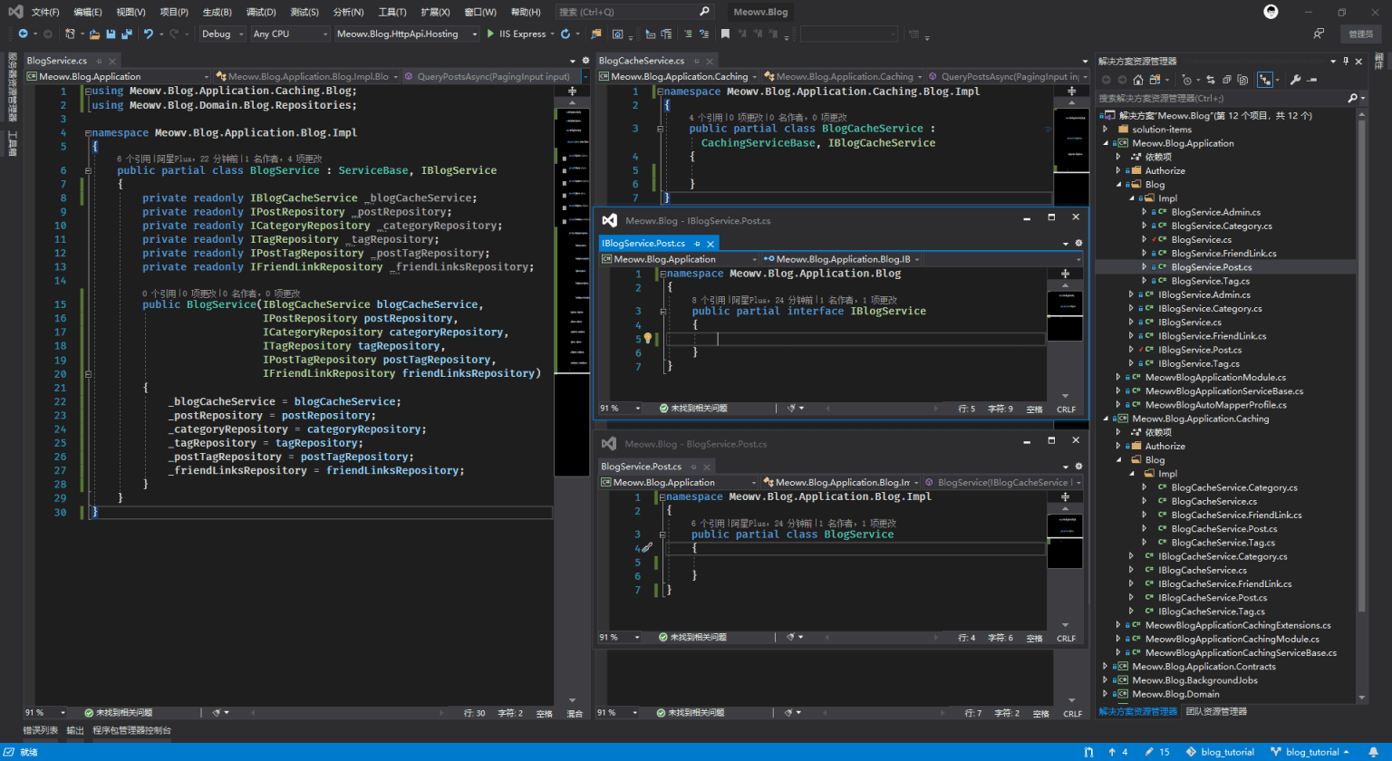Start IIS Express with green play button
1392x761 pixels.
click(490, 34)
